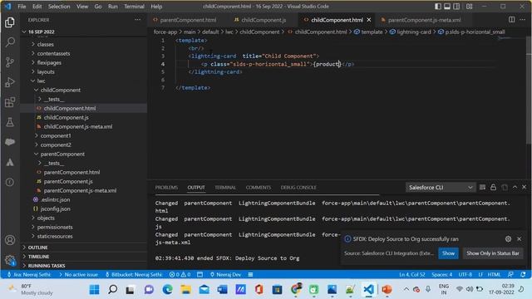Expand the component1 folder
Image resolution: width=532 pixels, height=299 pixels.
pyautogui.click(x=56, y=135)
